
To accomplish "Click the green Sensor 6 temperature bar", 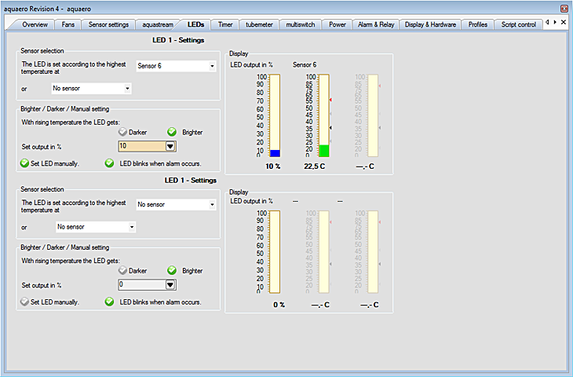I will point(324,151).
